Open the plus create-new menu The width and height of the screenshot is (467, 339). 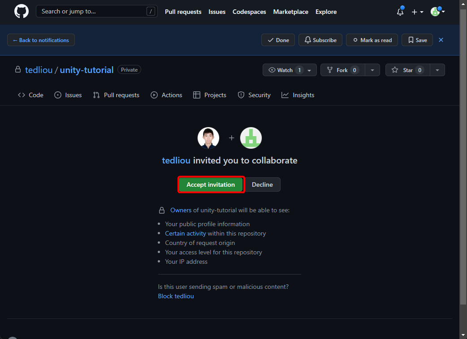[x=417, y=12]
